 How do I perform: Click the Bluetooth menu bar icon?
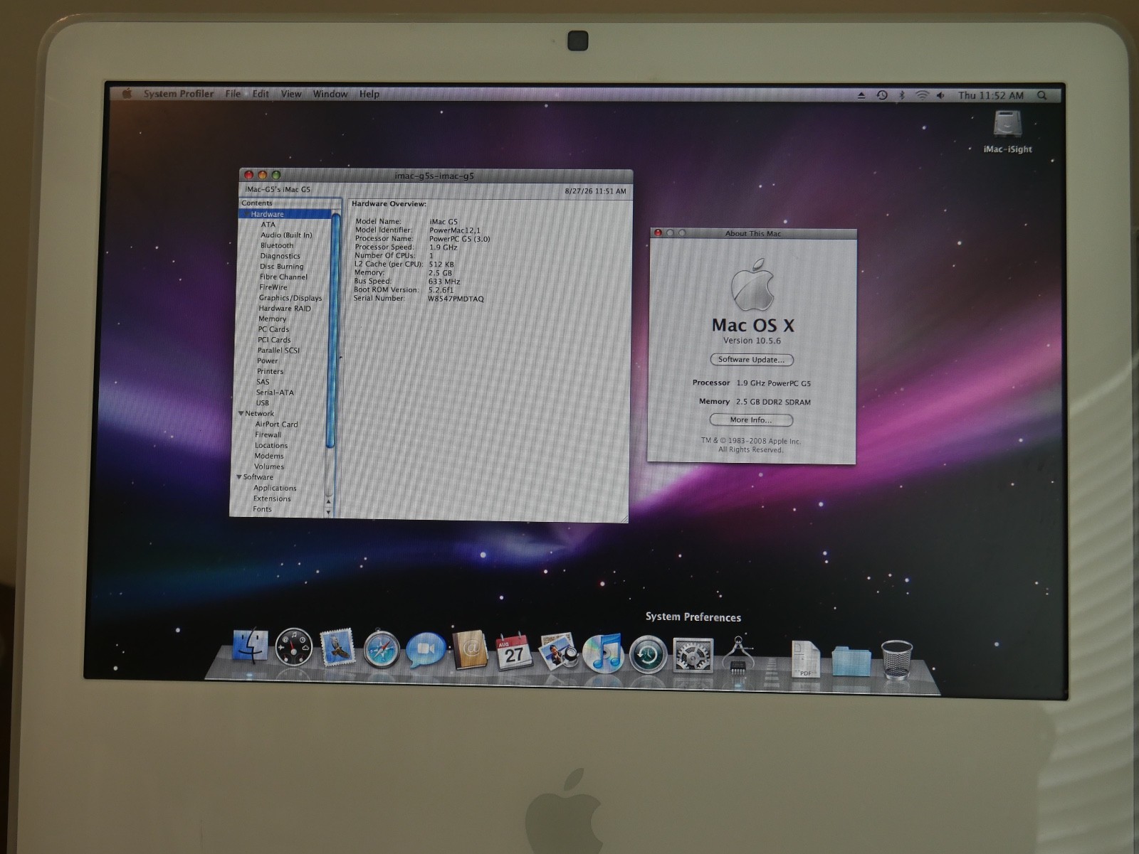click(901, 95)
